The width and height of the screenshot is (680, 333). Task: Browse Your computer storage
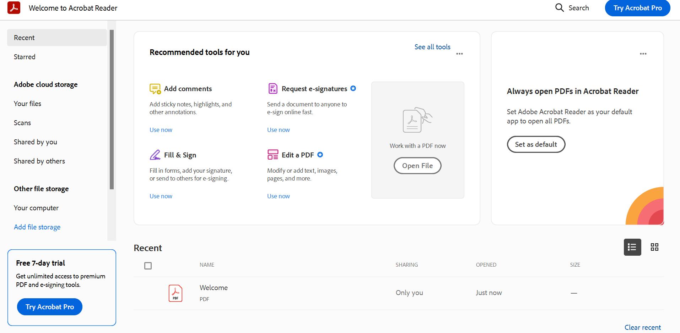point(36,208)
